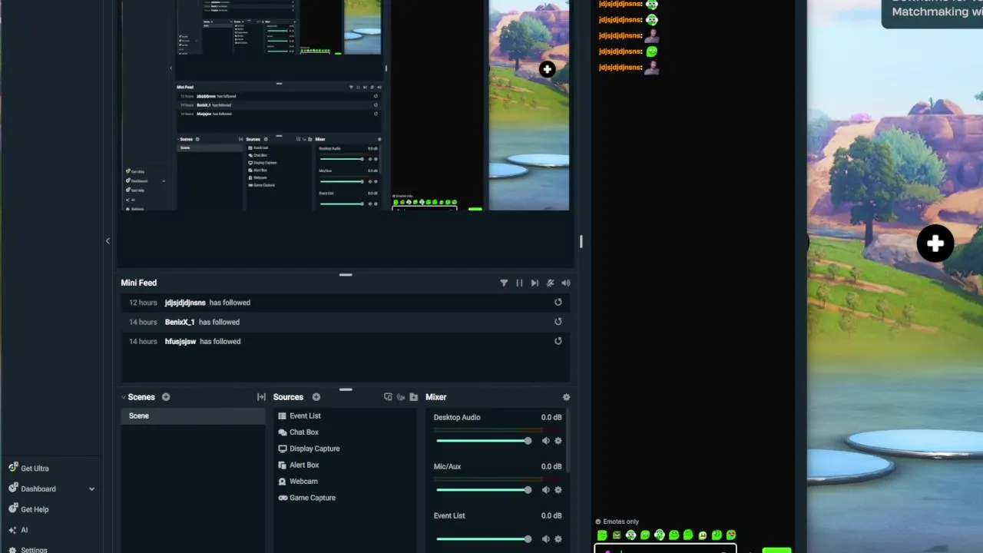Screen dimensions: 983x553
Task: Mute event alerts in Mini Feed
Action: pyautogui.click(x=550, y=283)
